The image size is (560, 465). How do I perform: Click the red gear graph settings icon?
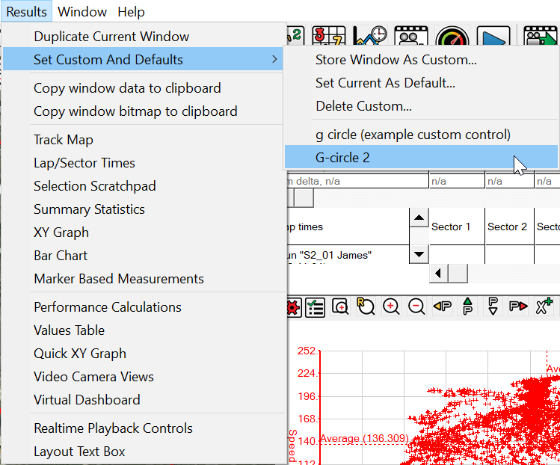click(292, 307)
